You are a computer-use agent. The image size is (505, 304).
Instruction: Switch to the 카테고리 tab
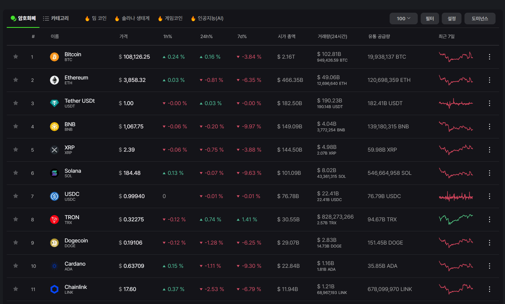point(56,18)
